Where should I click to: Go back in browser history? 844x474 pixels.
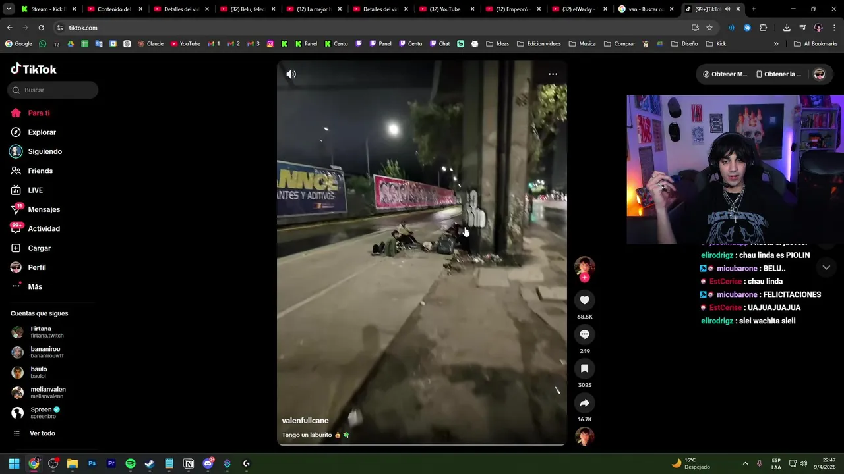pyautogui.click(x=9, y=28)
